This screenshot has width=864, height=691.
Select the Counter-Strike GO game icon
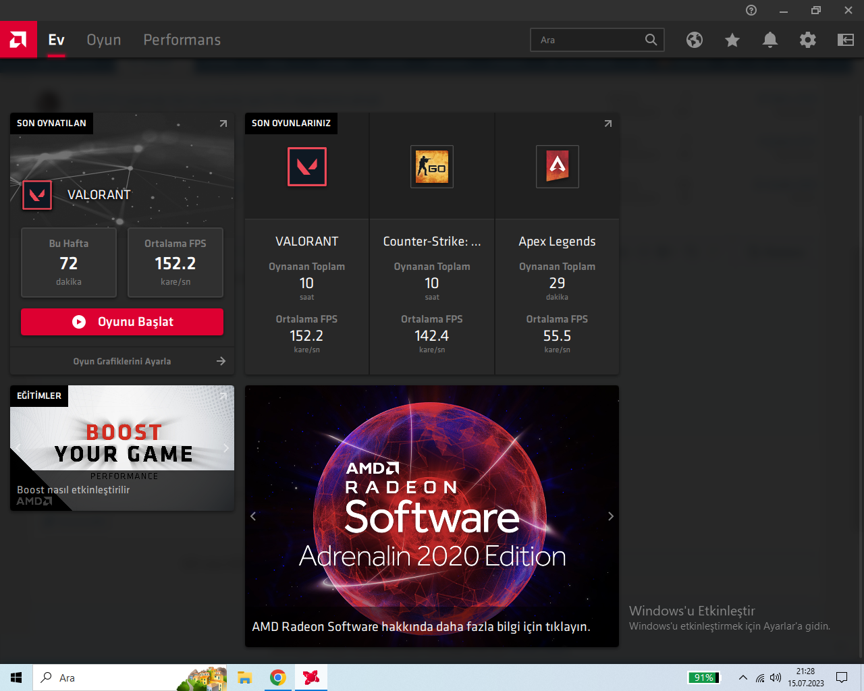tap(432, 167)
